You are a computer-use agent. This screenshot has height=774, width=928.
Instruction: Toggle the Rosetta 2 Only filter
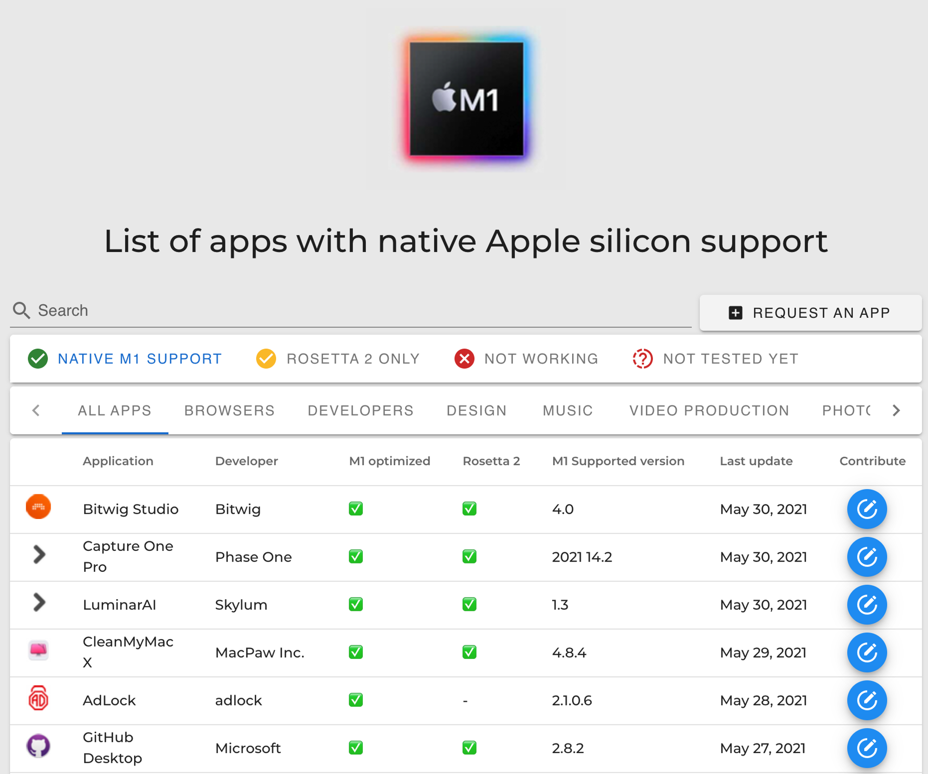pyautogui.click(x=338, y=358)
